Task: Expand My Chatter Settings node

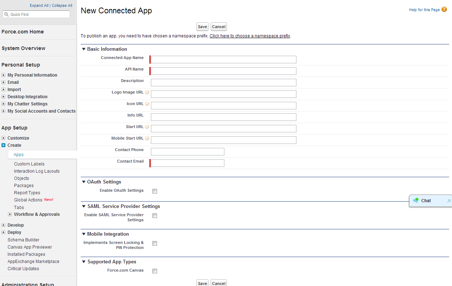Action: [x=4, y=104]
